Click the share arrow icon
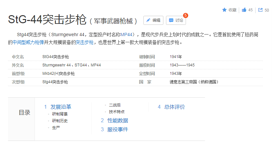Screen dimensions: 272x148 (x=260, y=10)
